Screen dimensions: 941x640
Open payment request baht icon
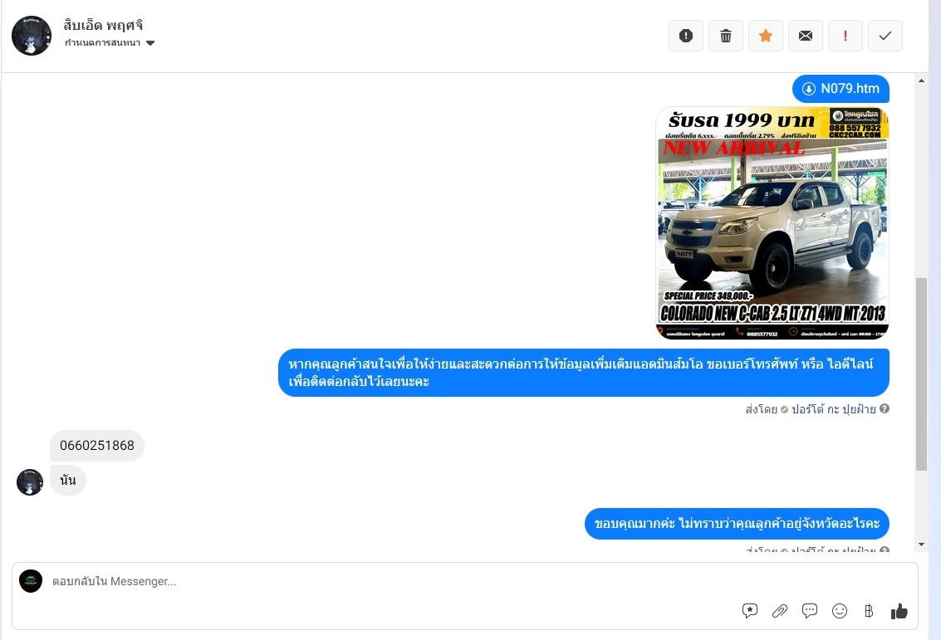pyautogui.click(x=869, y=611)
